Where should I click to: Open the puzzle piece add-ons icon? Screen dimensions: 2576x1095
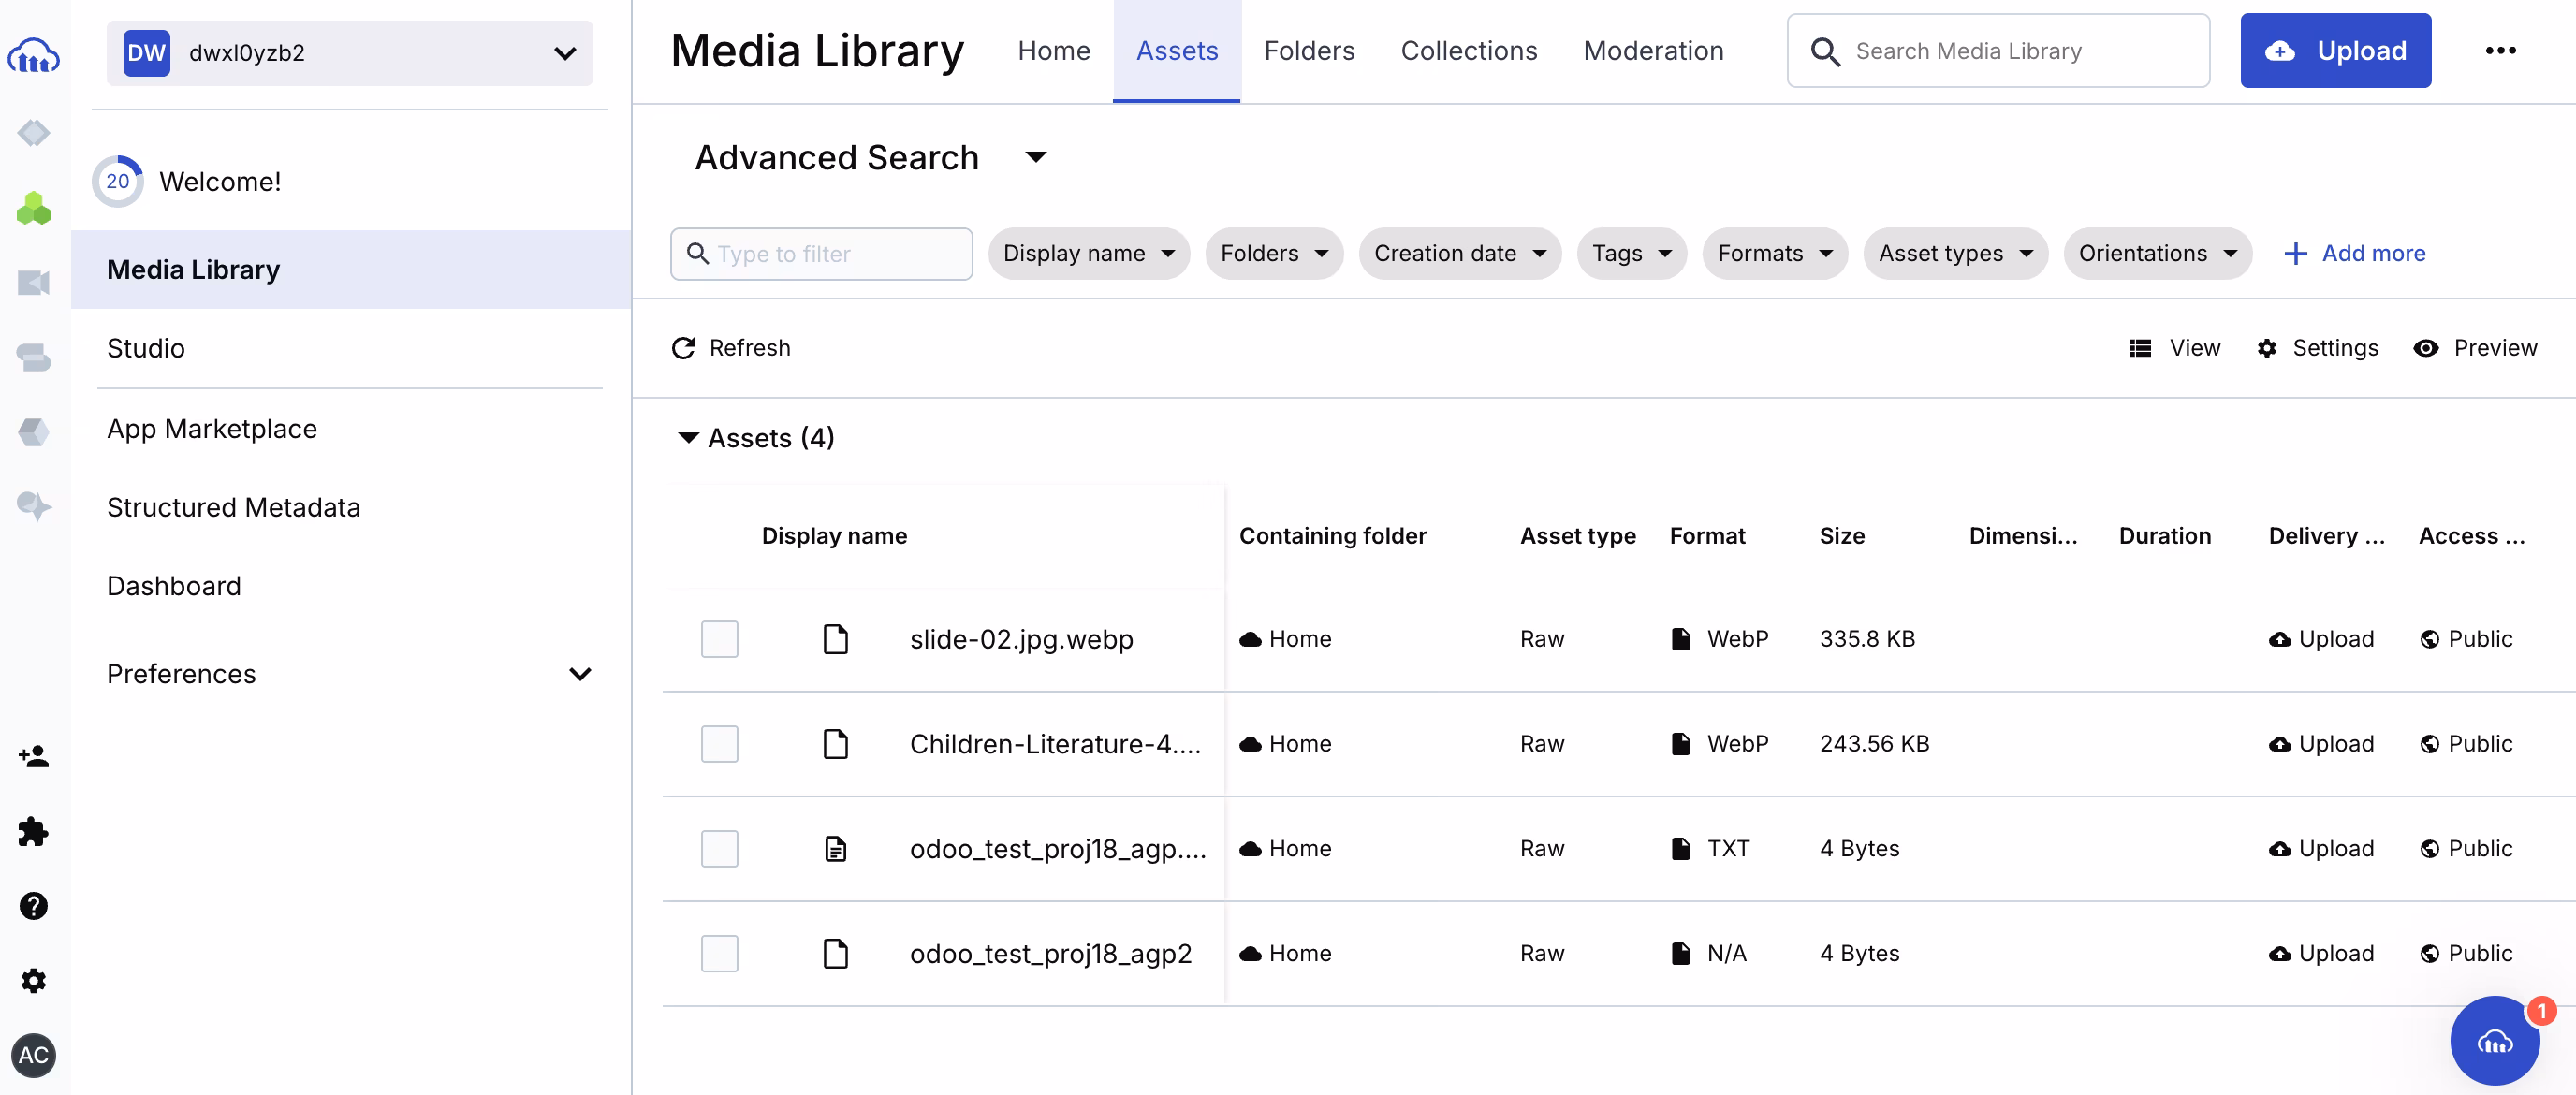click(33, 831)
